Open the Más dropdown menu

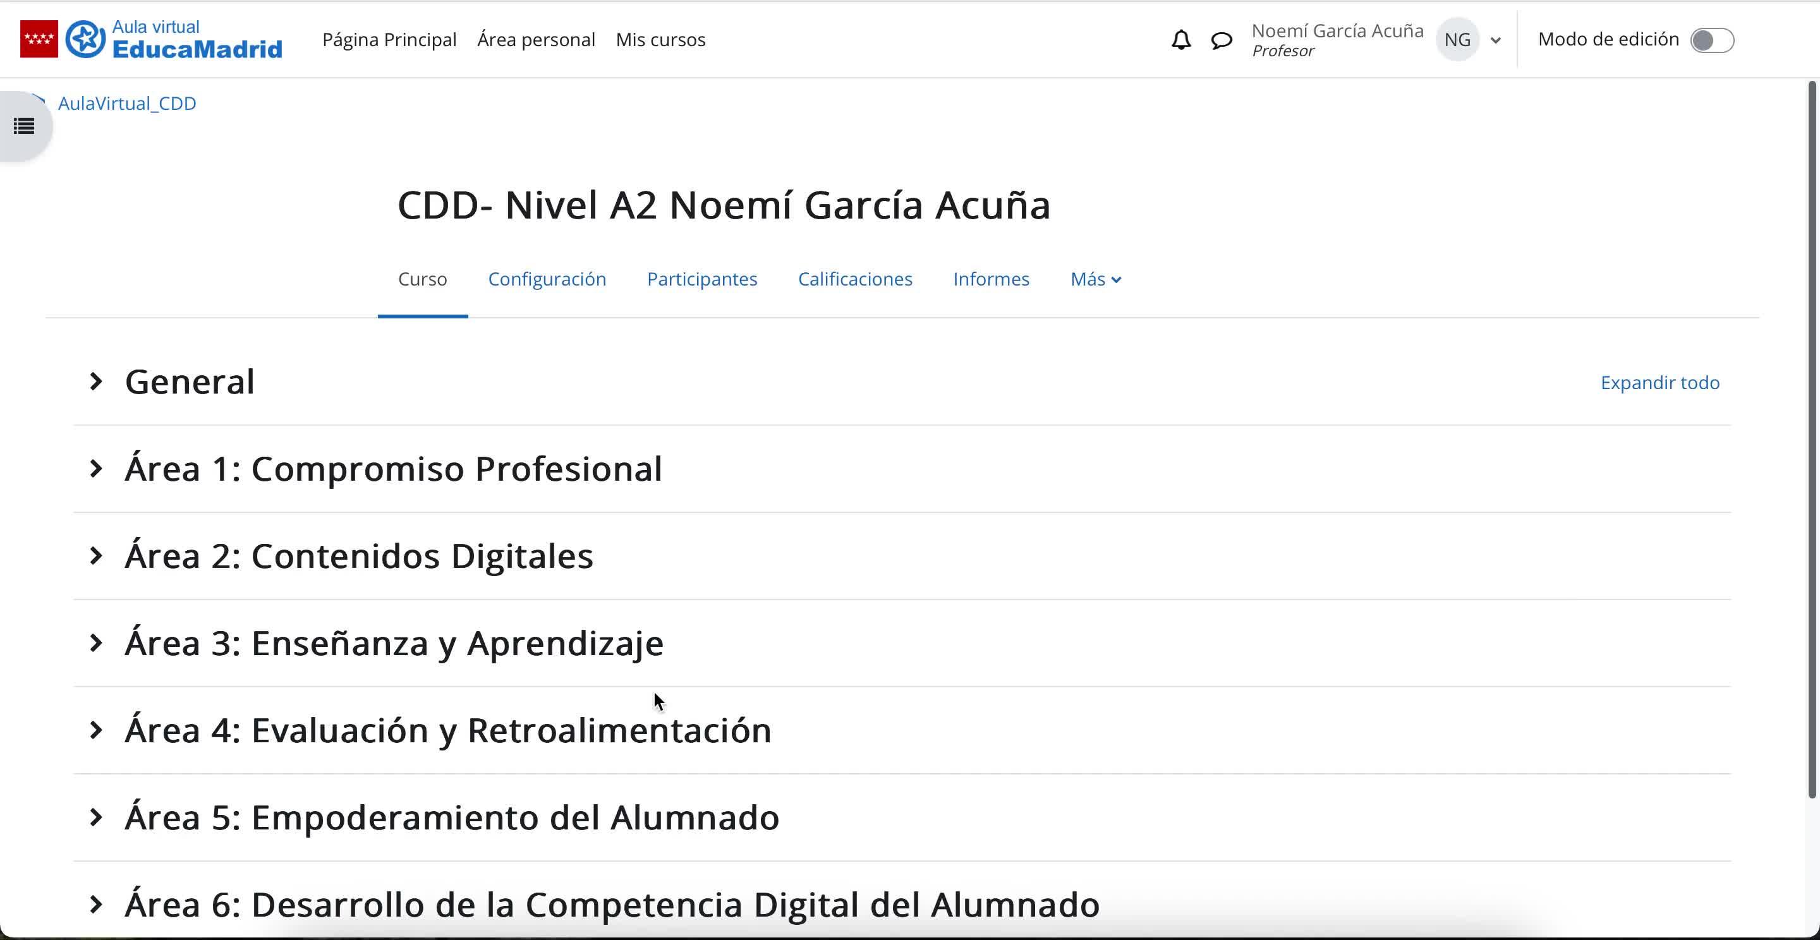[x=1095, y=279]
